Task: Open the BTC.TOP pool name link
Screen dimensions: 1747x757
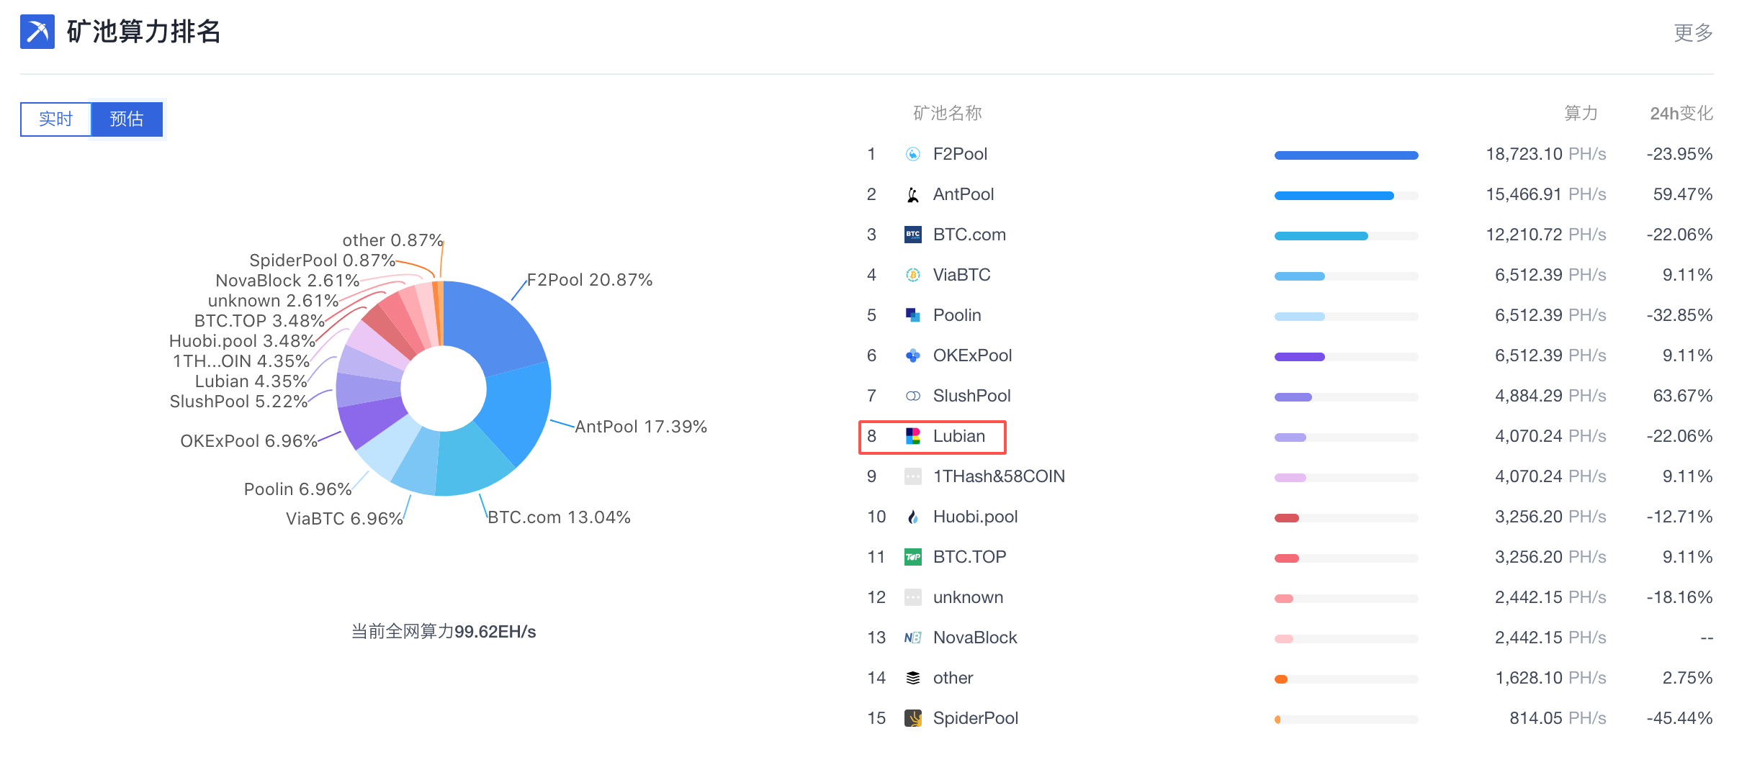Action: pos(969,557)
